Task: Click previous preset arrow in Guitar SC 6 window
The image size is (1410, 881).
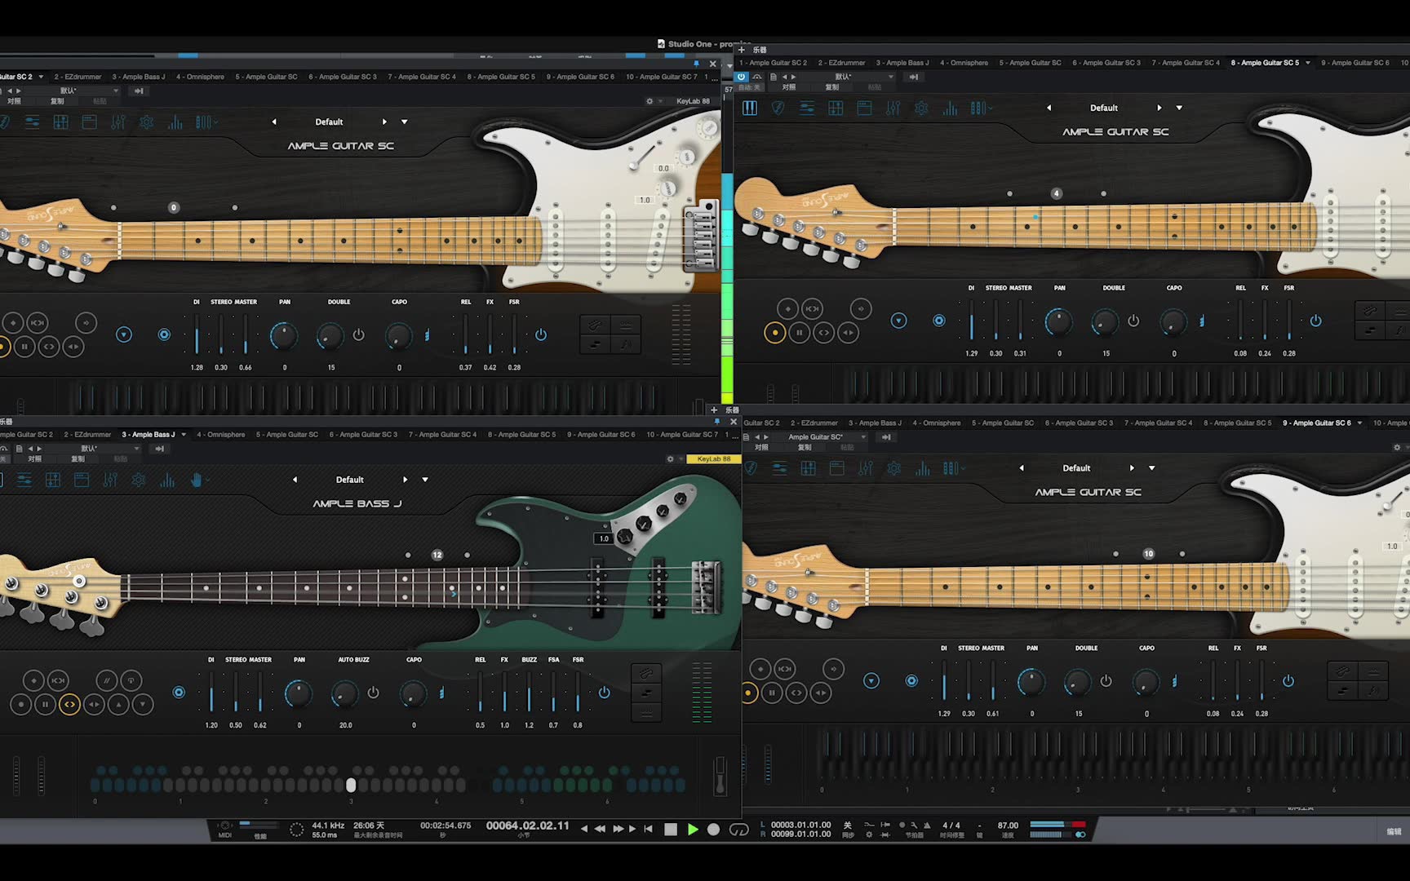Action: (1022, 468)
